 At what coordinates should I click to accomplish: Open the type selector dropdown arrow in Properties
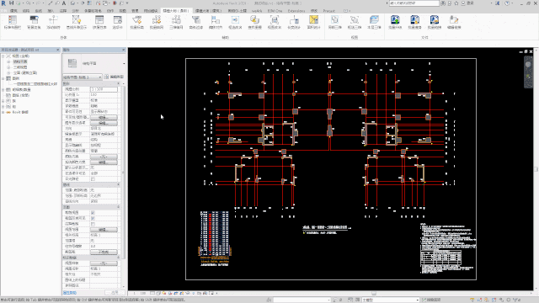tap(124, 64)
